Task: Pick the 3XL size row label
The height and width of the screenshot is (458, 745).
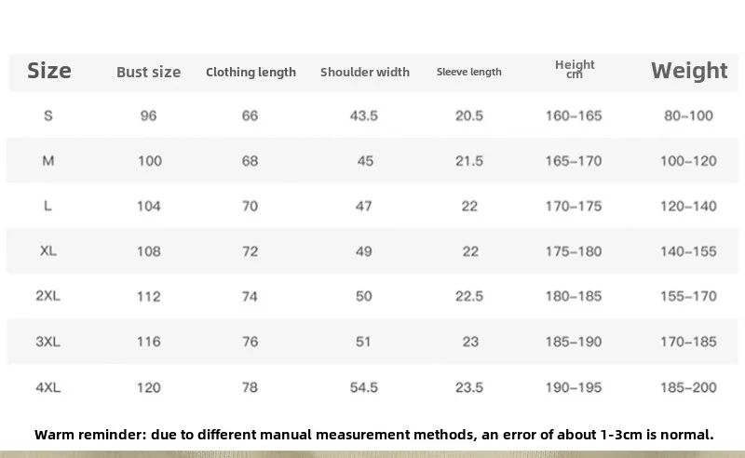Action: [x=47, y=342]
